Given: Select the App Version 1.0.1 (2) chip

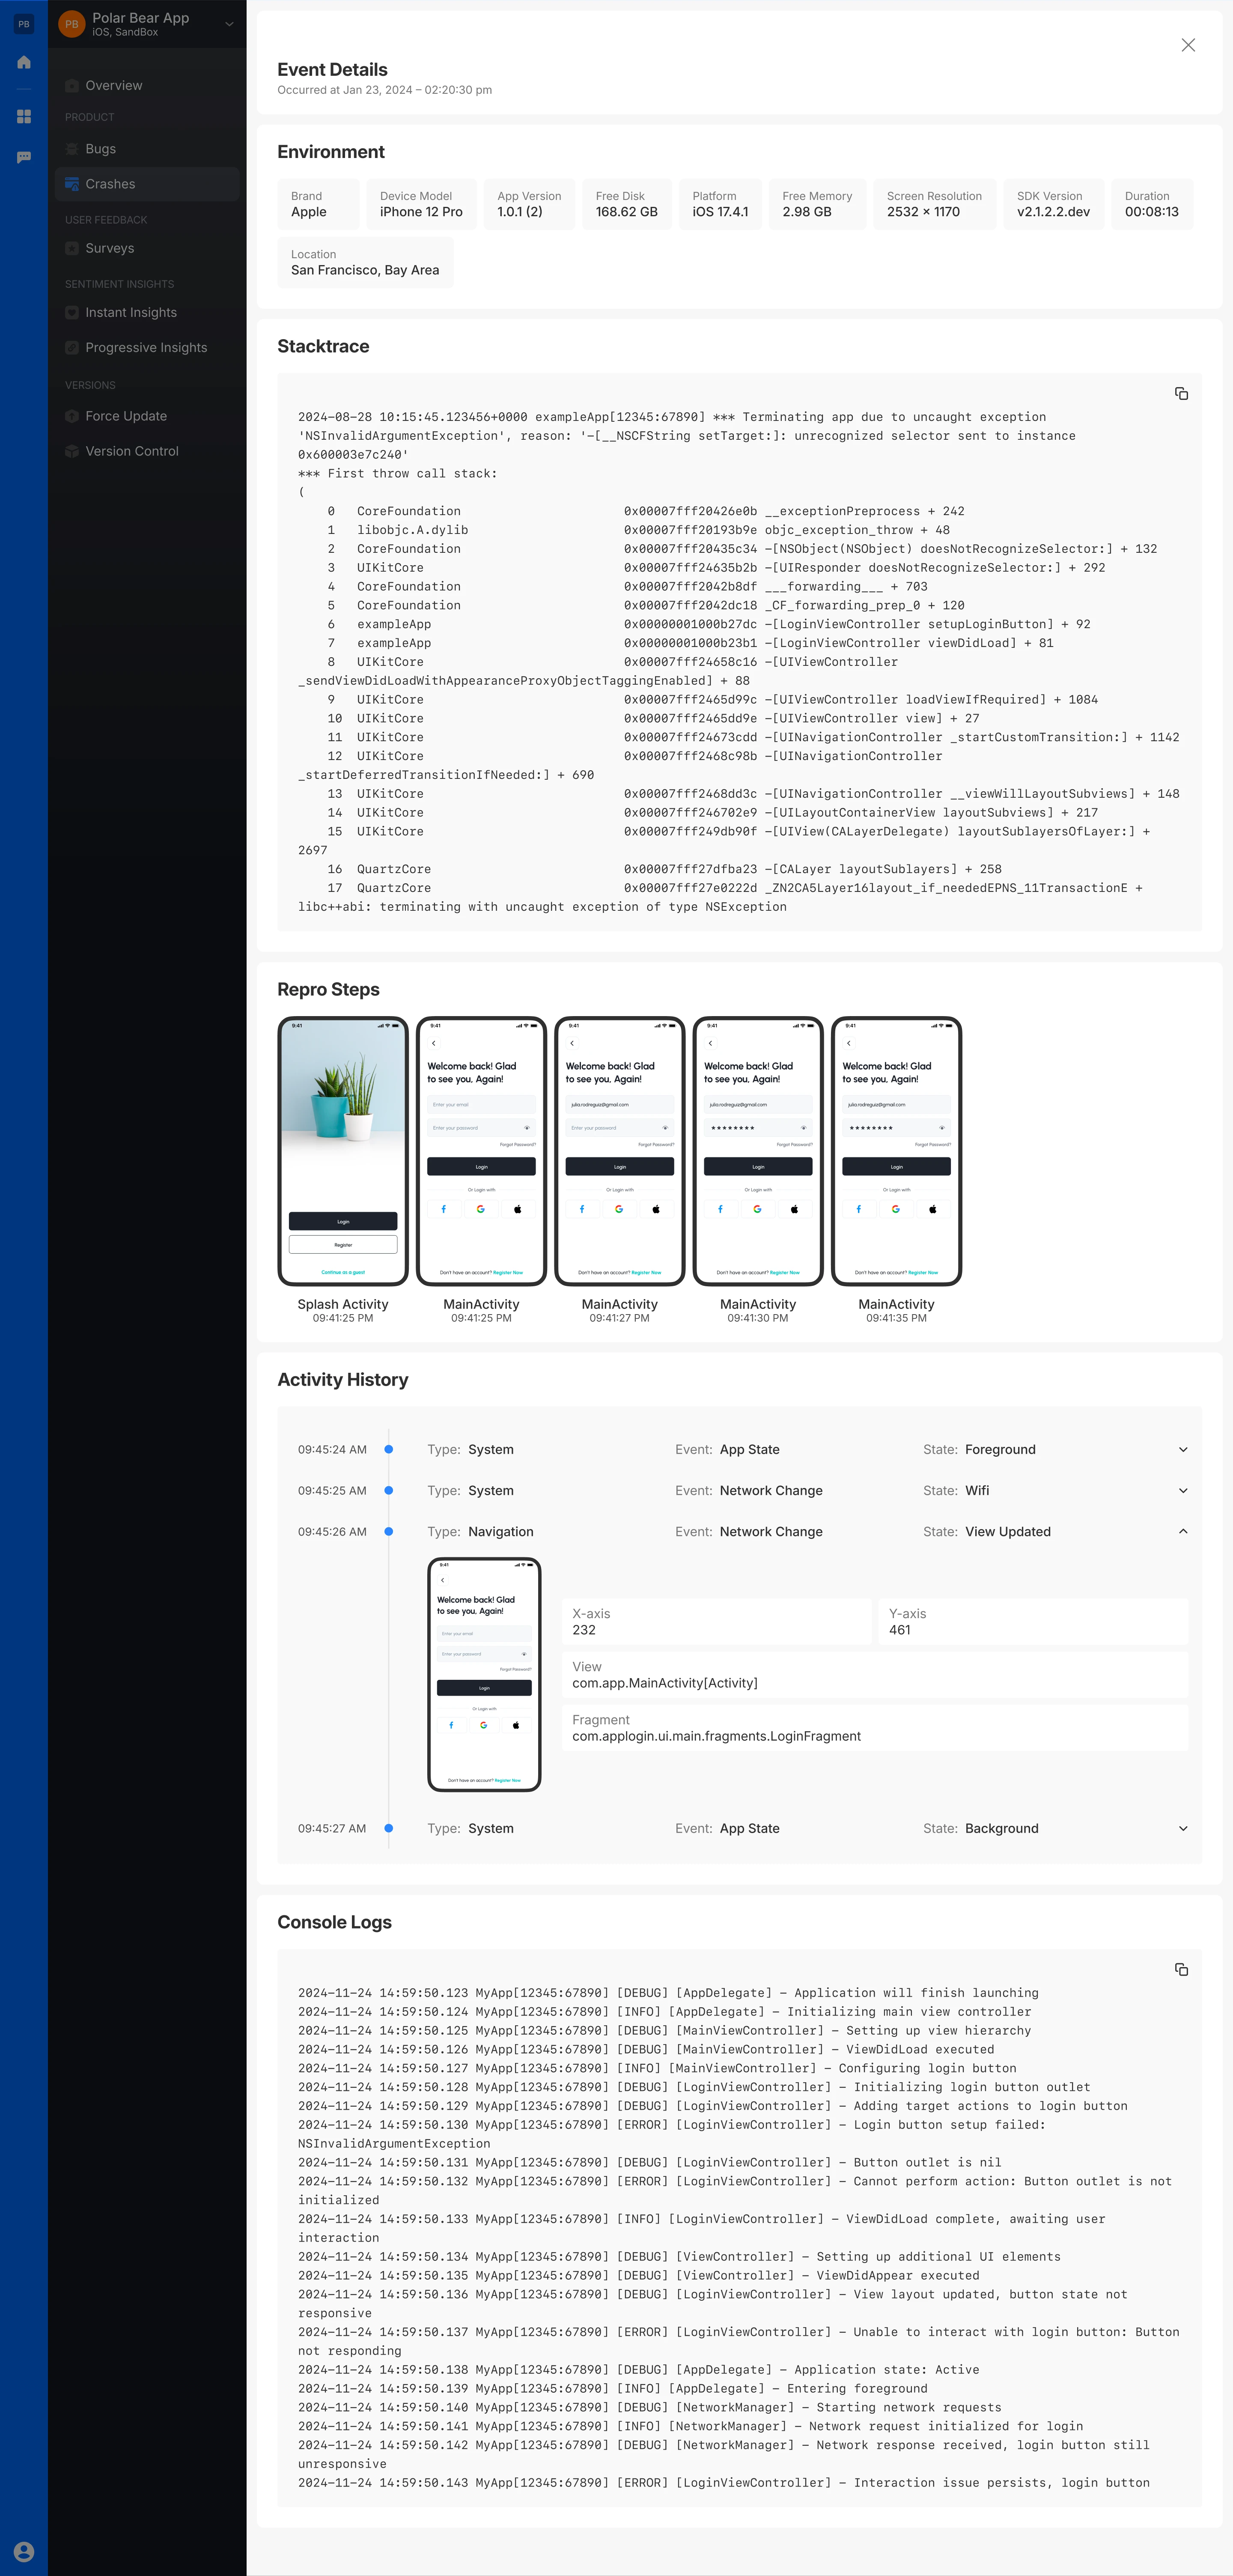Looking at the screenshot, I should coord(529,204).
